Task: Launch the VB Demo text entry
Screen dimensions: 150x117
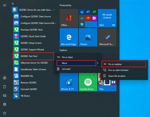Action: tap(25, 96)
